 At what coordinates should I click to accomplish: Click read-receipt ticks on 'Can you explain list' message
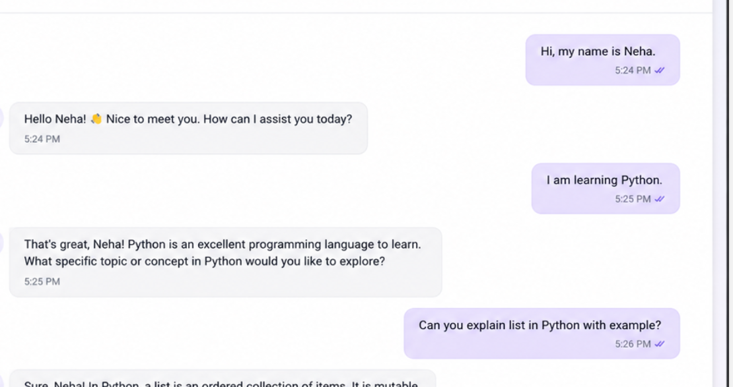tap(659, 344)
